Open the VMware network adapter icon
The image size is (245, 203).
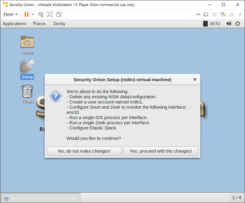[x=223, y=14]
